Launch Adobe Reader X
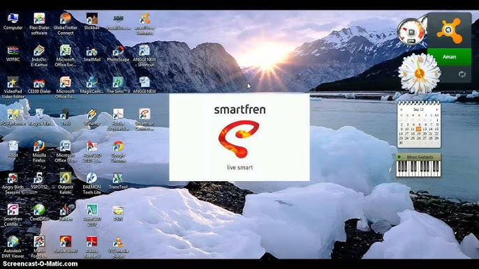This screenshot has height=269, width=479. pyautogui.click(x=91, y=247)
